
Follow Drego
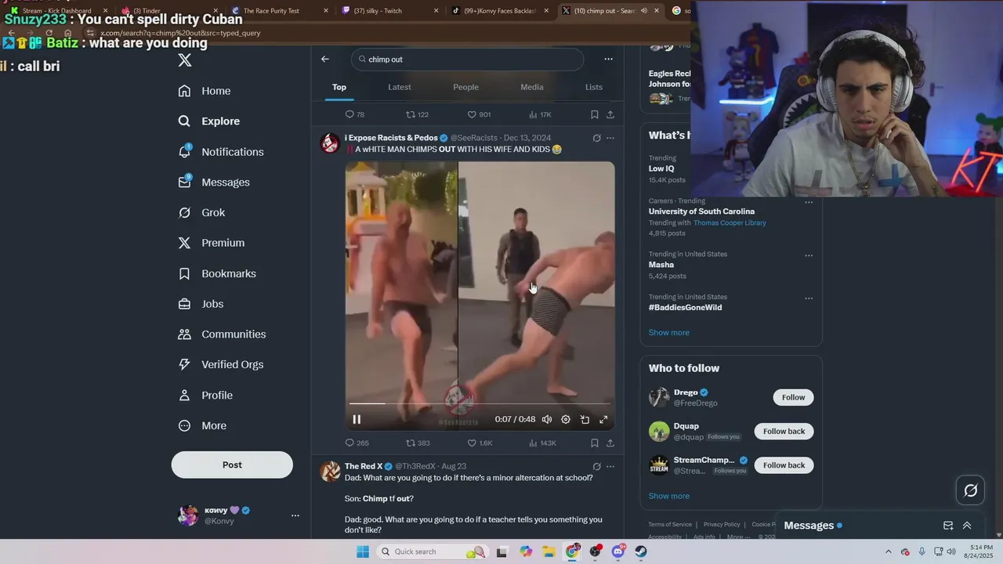793,397
